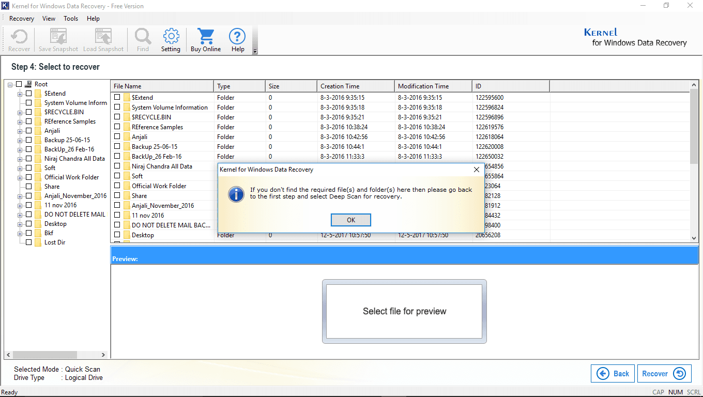
Task: Sort by Creation Time column header
Action: tap(356, 86)
